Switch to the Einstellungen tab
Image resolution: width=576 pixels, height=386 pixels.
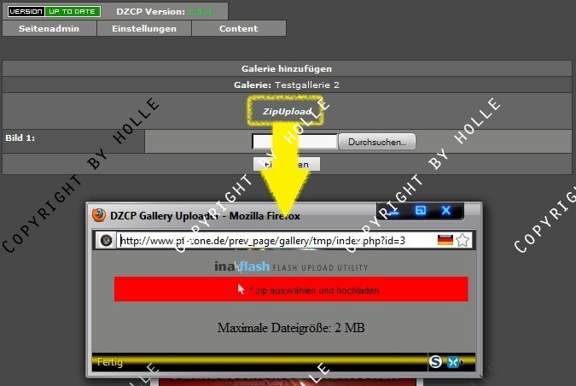tap(143, 28)
